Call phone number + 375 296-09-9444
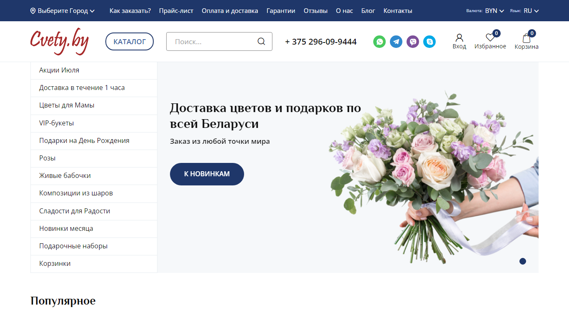This screenshot has height=320, width=569. click(x=321, y=42)
